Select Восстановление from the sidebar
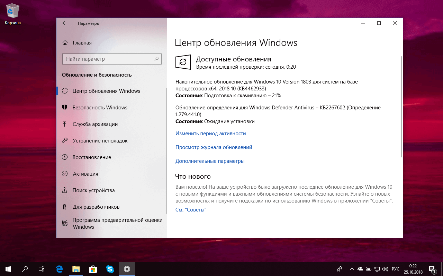The image size is (443, 276). click(92, 157)
